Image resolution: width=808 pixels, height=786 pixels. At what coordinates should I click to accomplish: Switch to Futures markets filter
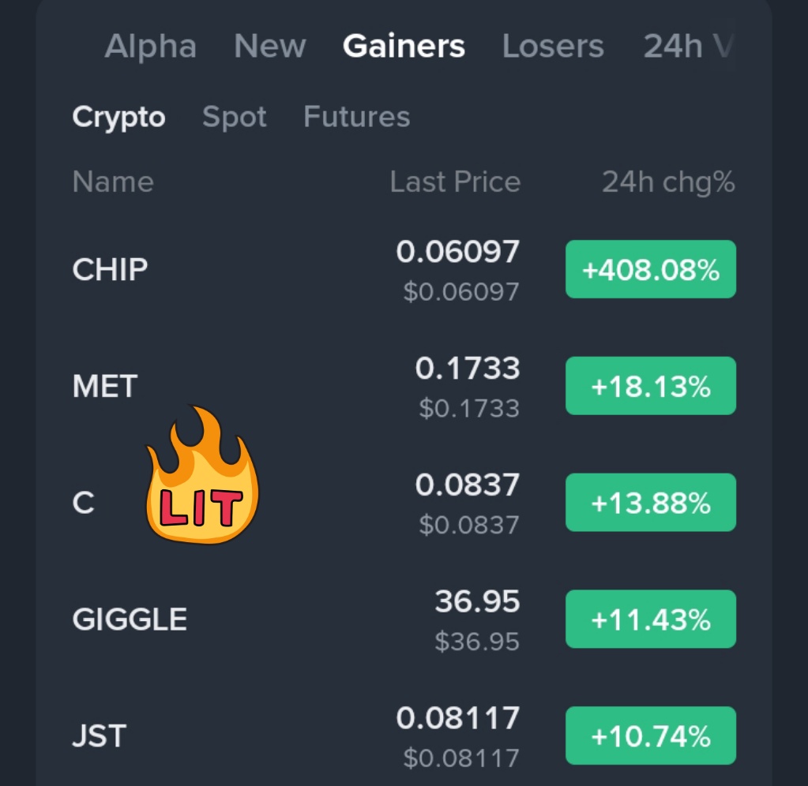[356, 117]
